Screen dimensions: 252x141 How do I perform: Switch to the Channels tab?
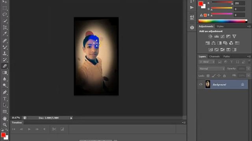click(214, 56)
